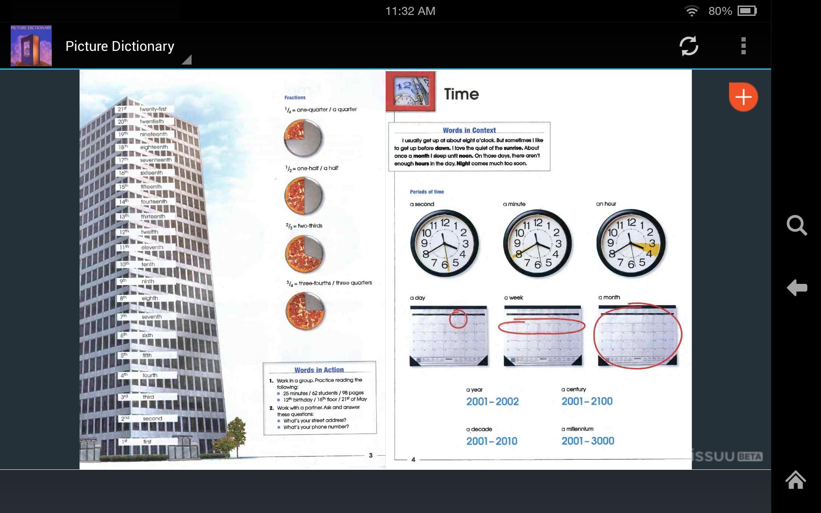This screenshot has width=821, height=513.
Task: Tap the 'an hour' clock picture
Action: [x=631, y=243]
